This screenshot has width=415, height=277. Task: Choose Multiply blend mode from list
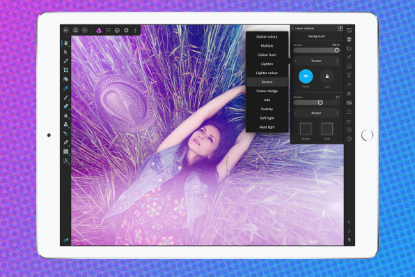pos(267,45)
